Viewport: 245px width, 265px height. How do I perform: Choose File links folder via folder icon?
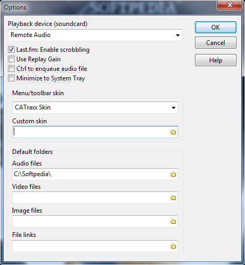point(173,246)
